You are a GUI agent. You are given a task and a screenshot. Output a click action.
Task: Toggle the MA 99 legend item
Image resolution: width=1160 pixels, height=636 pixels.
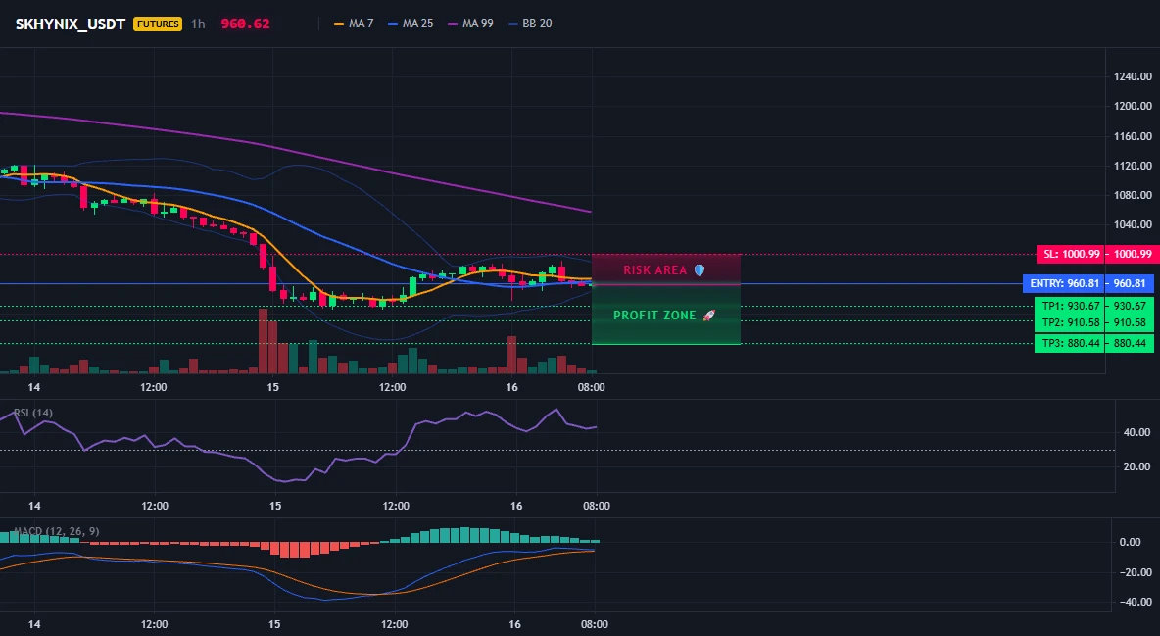(x=470, y=24)
